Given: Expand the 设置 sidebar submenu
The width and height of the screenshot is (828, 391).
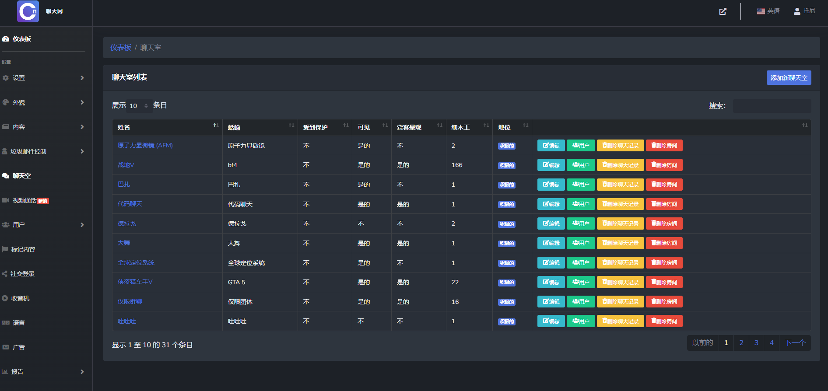Looking at the screenshot, I should (82, 78).
